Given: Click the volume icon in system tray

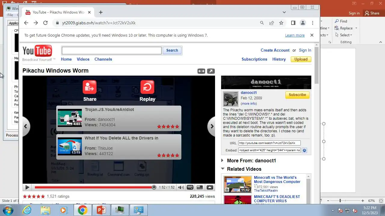Looking at the screenshot, I should tap(355, 210).
